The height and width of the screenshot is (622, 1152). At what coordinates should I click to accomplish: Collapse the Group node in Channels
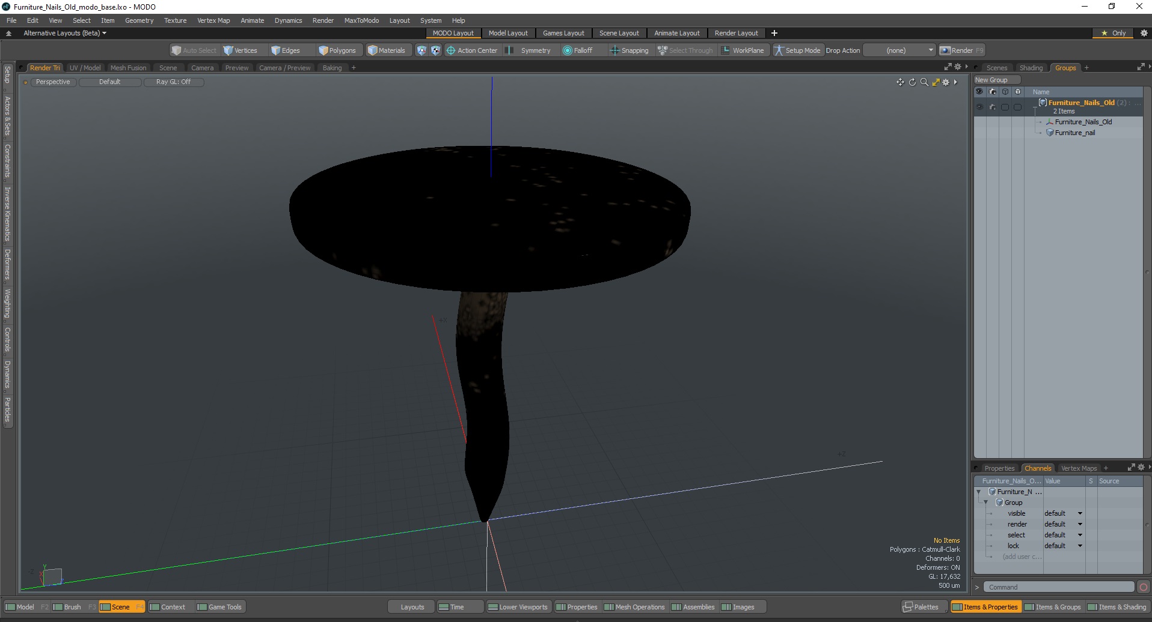pyautogui.click(x=986, y=503)
